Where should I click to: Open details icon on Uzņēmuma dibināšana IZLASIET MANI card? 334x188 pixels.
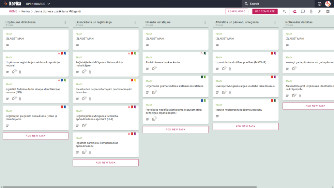(x=8, y=45)
